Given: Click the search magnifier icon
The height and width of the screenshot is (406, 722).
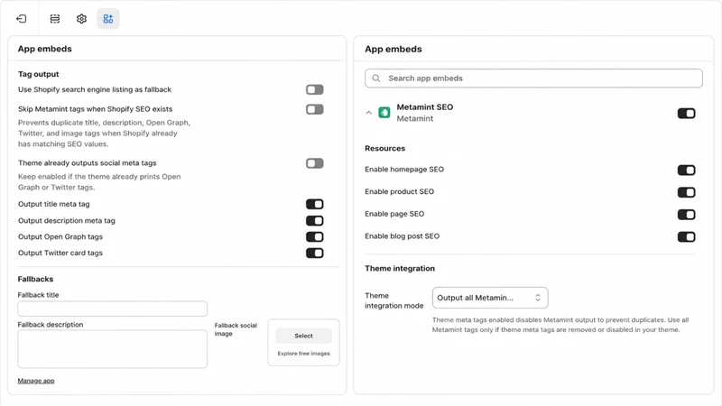Looking at the screenshot, I should [376, 78].
